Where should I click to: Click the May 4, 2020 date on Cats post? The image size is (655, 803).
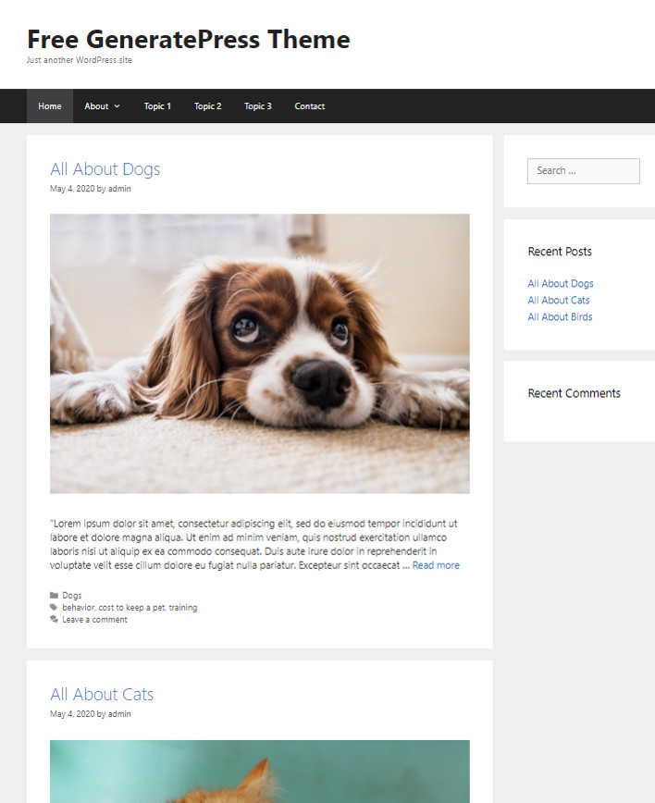click(x=72, y=714)
